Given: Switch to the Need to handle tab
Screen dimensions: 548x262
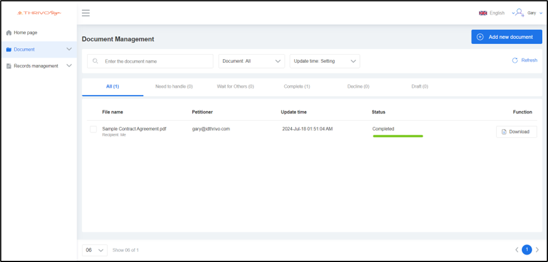Looking at the screenshot, I should coord(174,87).
